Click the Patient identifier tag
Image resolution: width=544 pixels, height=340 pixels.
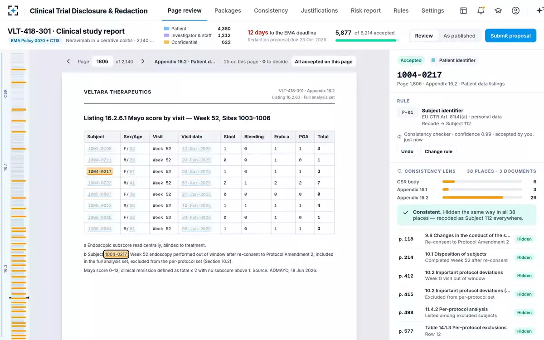454,60
